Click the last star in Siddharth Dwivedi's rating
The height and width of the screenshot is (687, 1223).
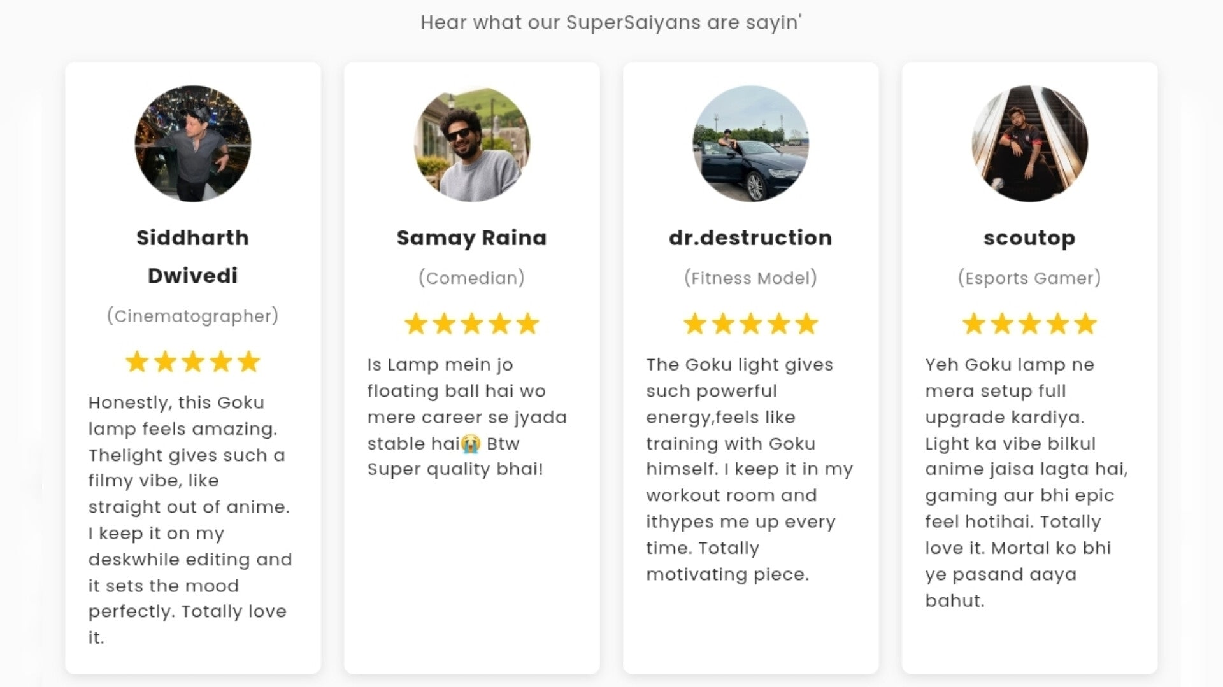248,362
